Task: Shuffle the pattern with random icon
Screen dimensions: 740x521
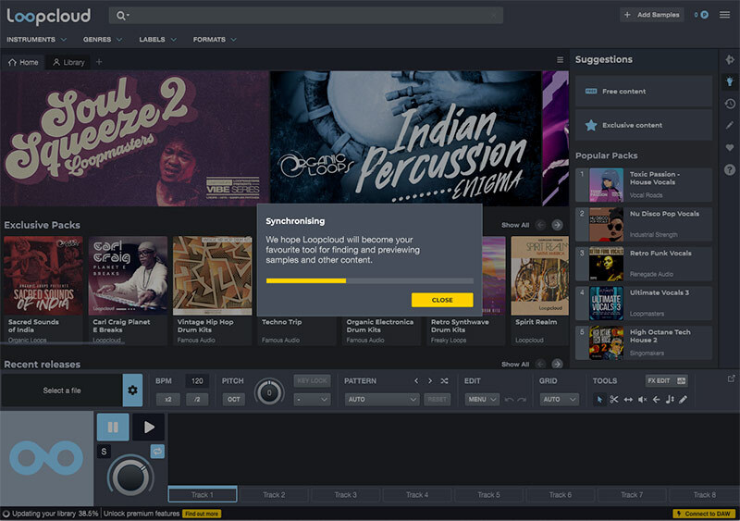Action: coord(444,380)
